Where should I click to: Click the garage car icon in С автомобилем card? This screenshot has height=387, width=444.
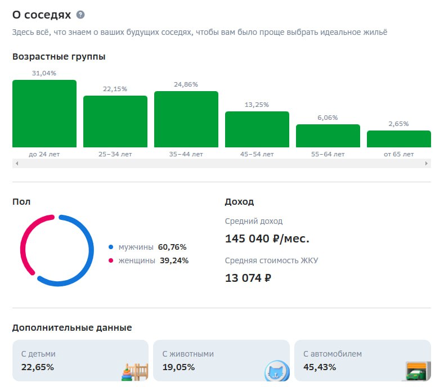point(419,371)
